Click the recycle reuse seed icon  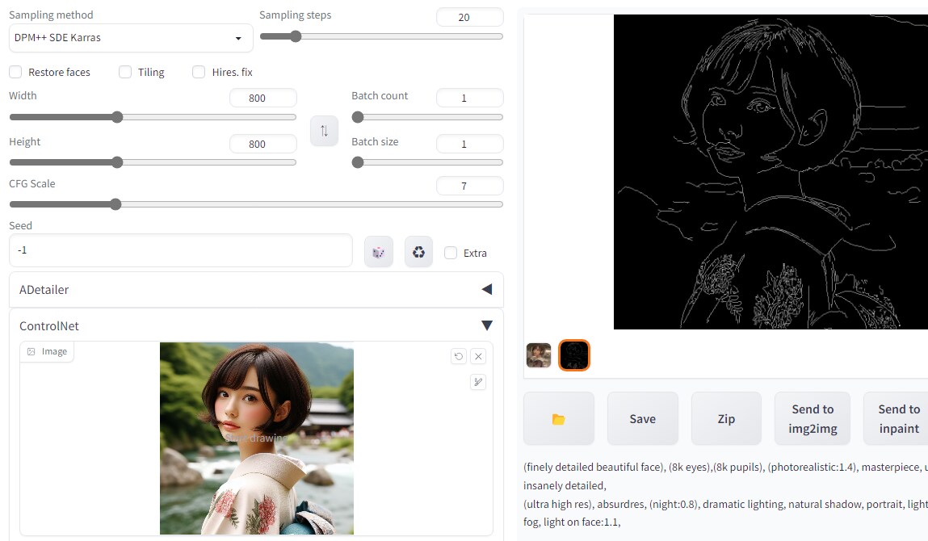pos(418,252)
